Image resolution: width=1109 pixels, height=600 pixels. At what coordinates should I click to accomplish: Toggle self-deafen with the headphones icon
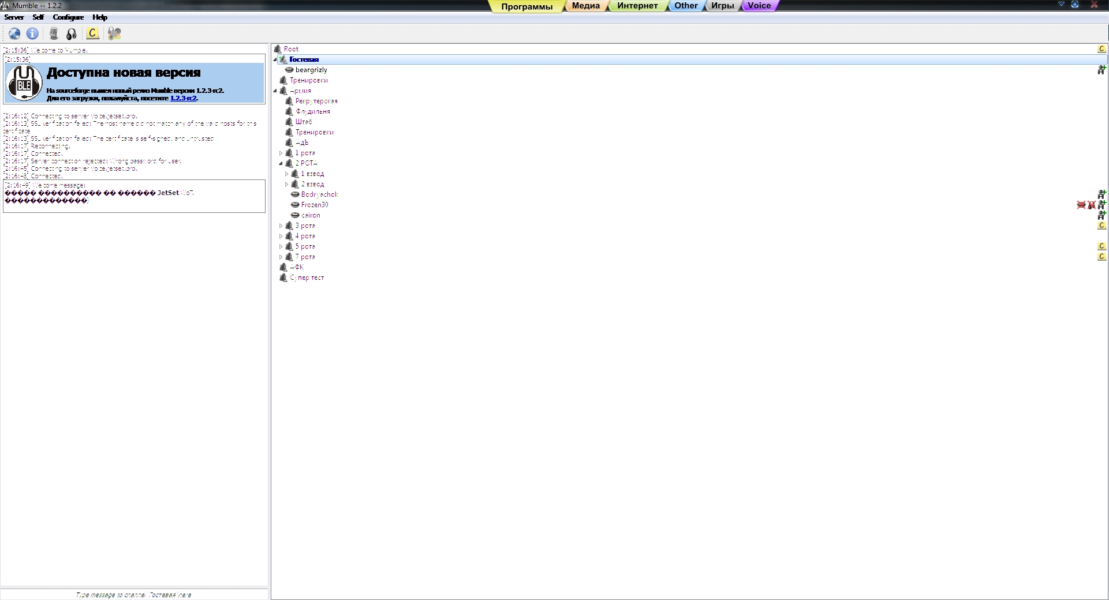click(72, 33)
